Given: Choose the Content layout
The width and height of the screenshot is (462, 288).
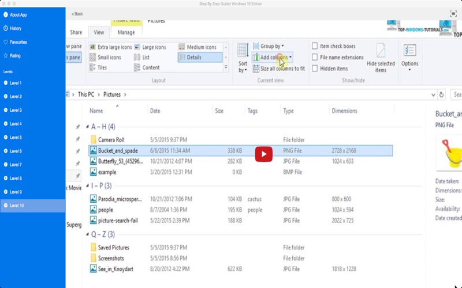Looking at the screenshot, I should [x=147, y=67].
